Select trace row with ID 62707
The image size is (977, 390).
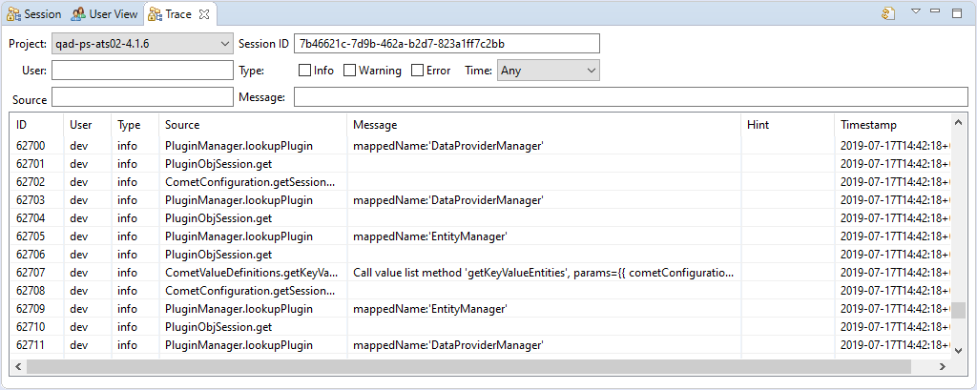[x=31, y=273]
